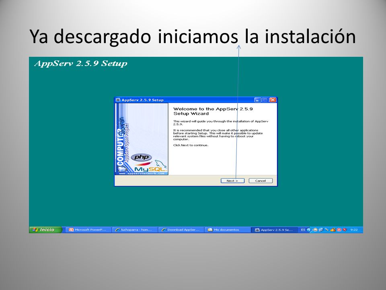Click the PHP logo in wizard banner
Screen dimensions: 386x290
[141, 157]
